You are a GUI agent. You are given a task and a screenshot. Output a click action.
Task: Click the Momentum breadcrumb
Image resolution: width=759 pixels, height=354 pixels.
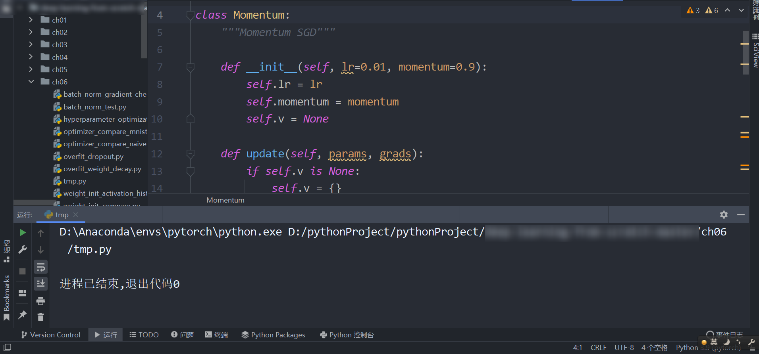[225, 200]
